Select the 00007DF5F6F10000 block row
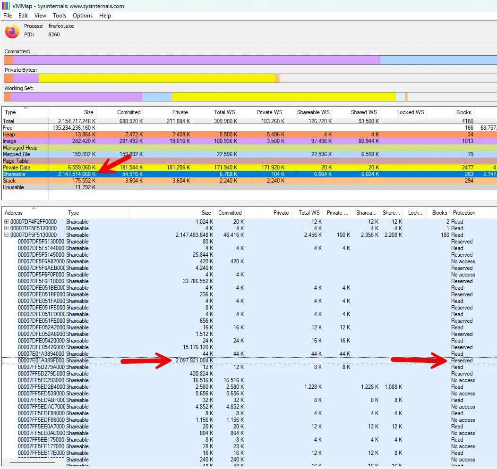The width and height of the screenshot is (497, 469). click(x=249, y=281)
